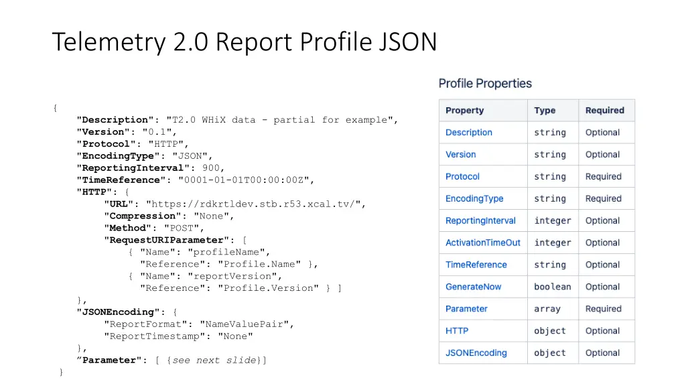Select the slide title Telemetry 2.0 Report Profile JSON
The image size is (686, 386).
point(245,42)
